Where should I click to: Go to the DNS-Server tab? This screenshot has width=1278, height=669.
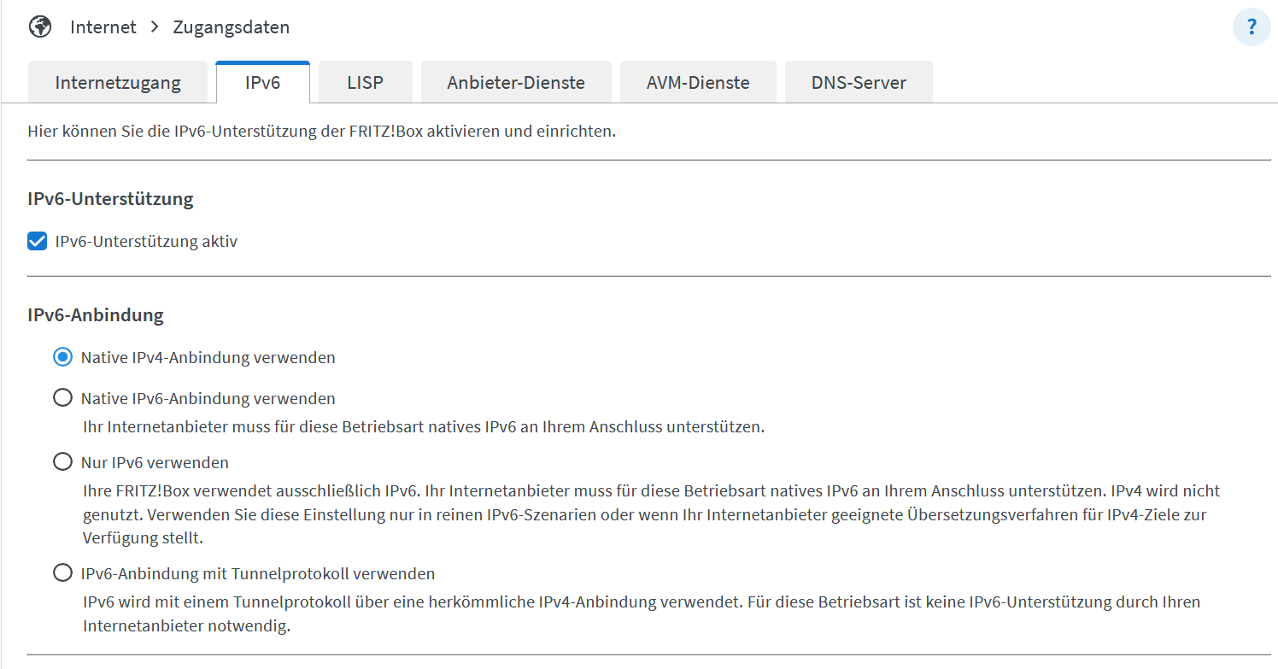[x=859, y=83]
